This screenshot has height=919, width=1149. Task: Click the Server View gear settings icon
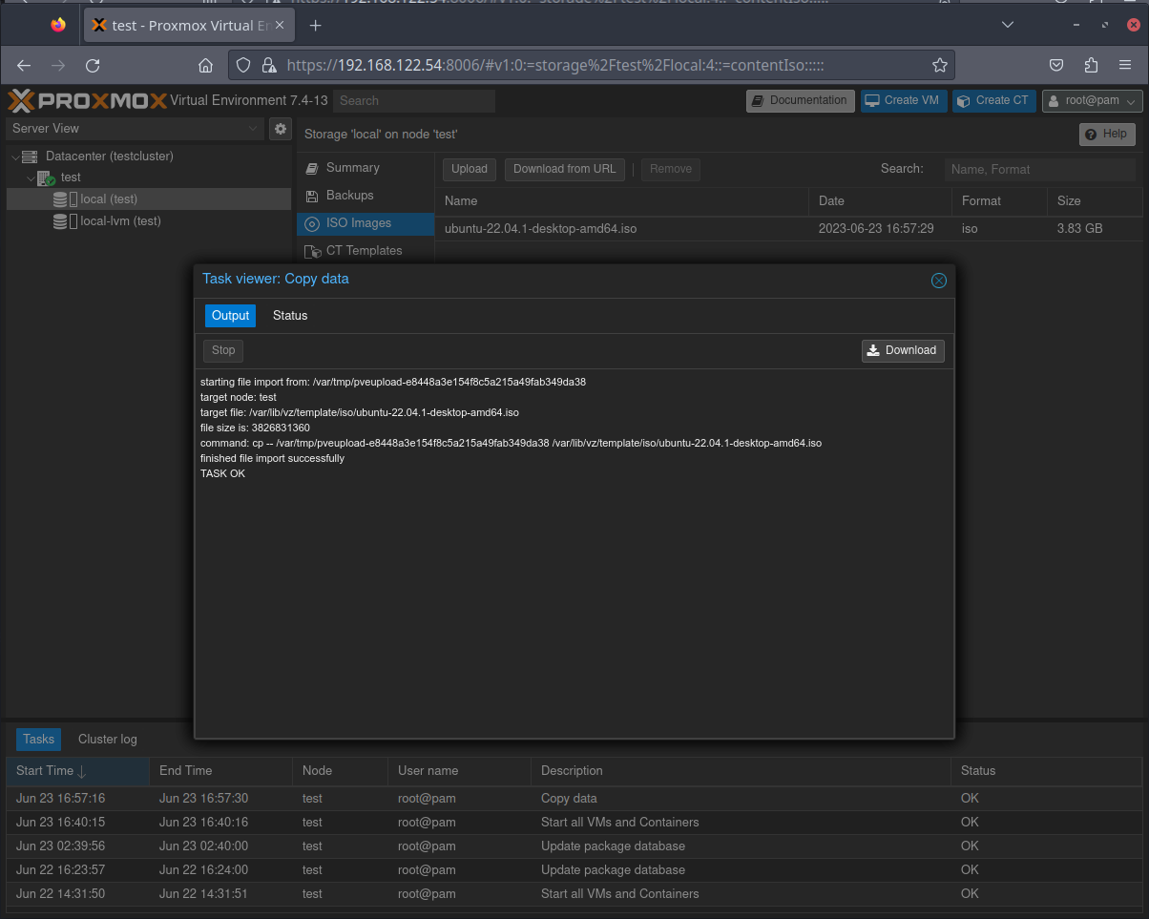[280, 128]
